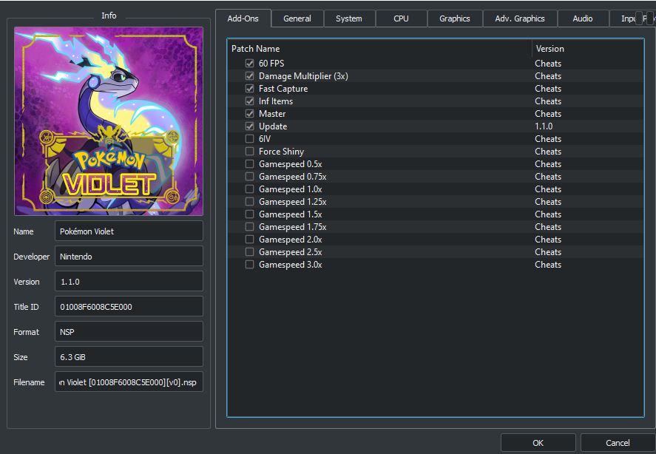The image size is (656, 454).
Task: Click the Name field showing Pokémon Violet
Action: click(x=129, y=231)
